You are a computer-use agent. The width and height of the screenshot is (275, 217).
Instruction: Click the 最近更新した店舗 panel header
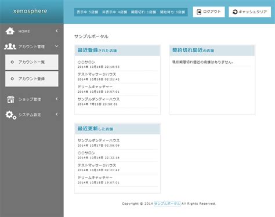click(x=117, y=129)
